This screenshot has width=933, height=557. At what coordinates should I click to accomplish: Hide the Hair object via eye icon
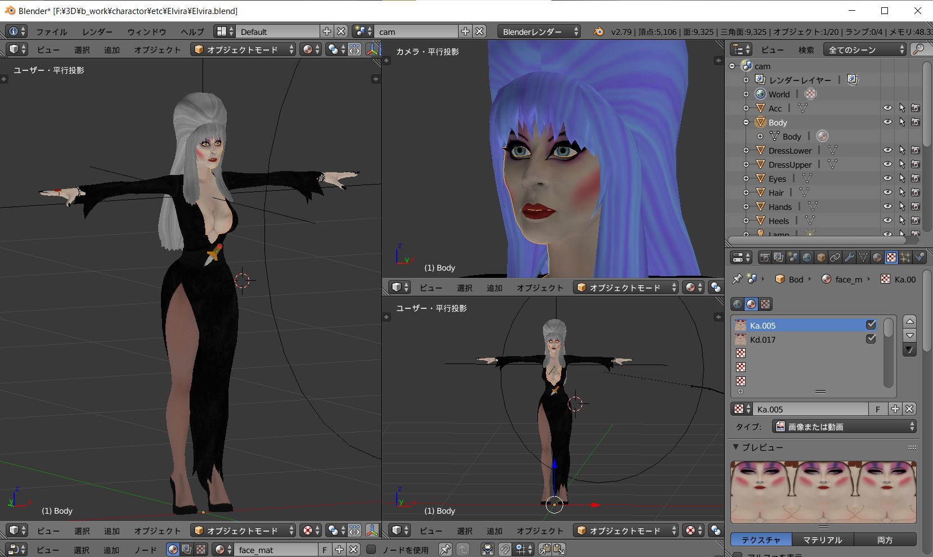[887, 192]
